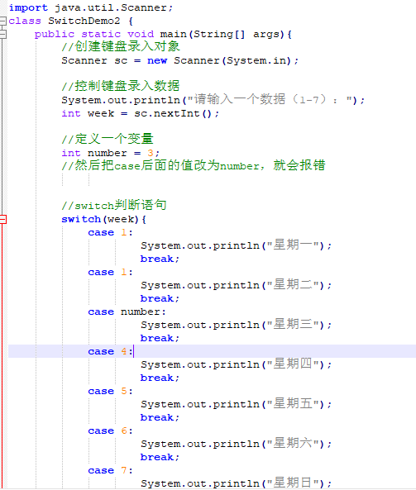Click the string 星期一
The width and height of the screenshot is (416, 490).
[293, 245]
